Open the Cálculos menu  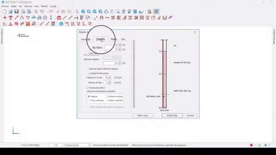28,6
